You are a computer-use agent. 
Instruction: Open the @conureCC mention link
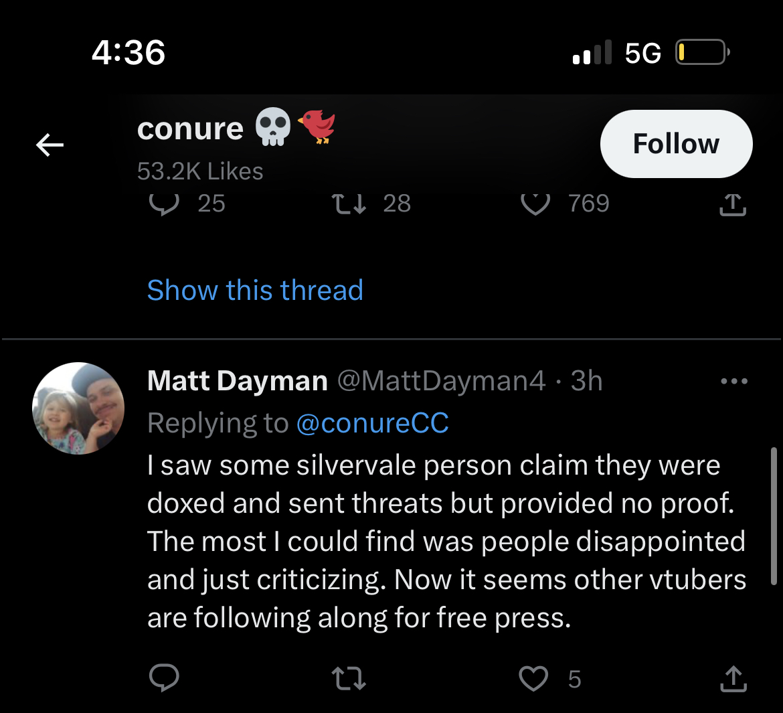(x=373, y=423)
